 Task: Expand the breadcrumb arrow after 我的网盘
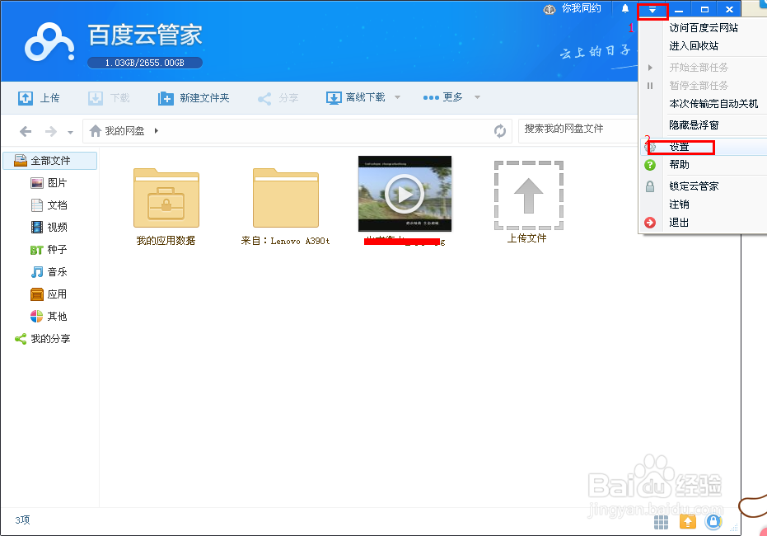156,130
